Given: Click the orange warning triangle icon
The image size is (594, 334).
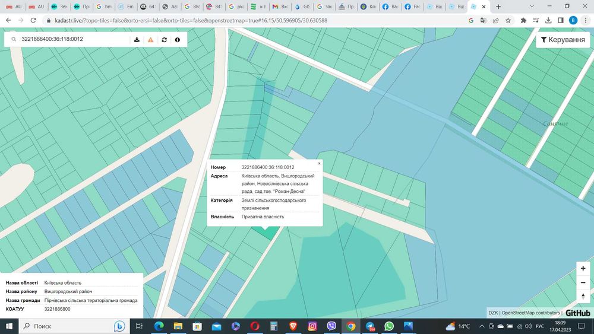Looking at the screenshot, I should tap(150, 40).
